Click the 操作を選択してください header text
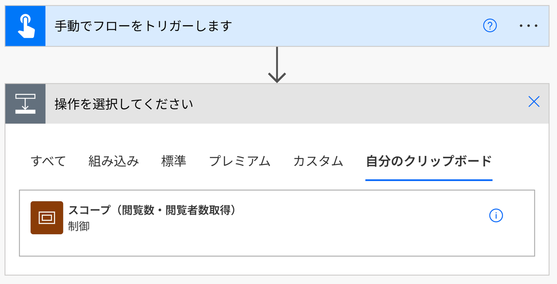This screenshot has width=557, height=284. (124, 104)
